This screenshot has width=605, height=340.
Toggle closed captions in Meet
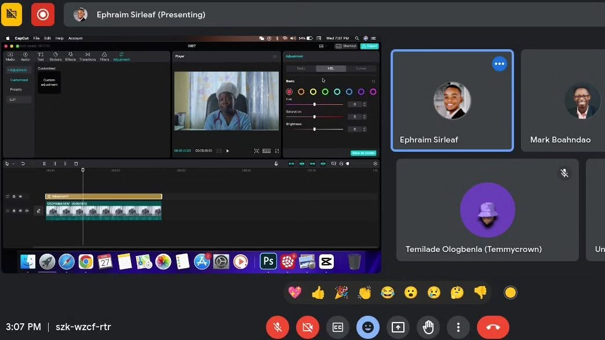(338, 327)
